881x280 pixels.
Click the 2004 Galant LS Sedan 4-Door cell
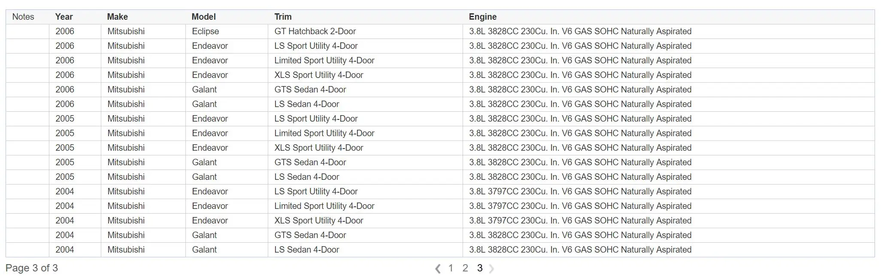point(365,250)
